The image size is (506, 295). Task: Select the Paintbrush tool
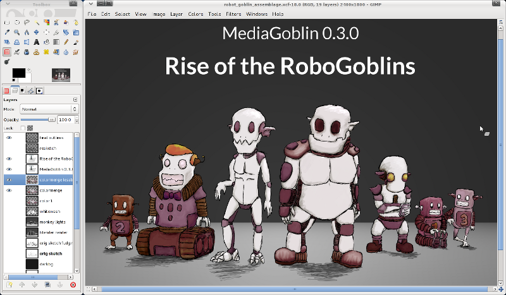click(x=76, y=42)
